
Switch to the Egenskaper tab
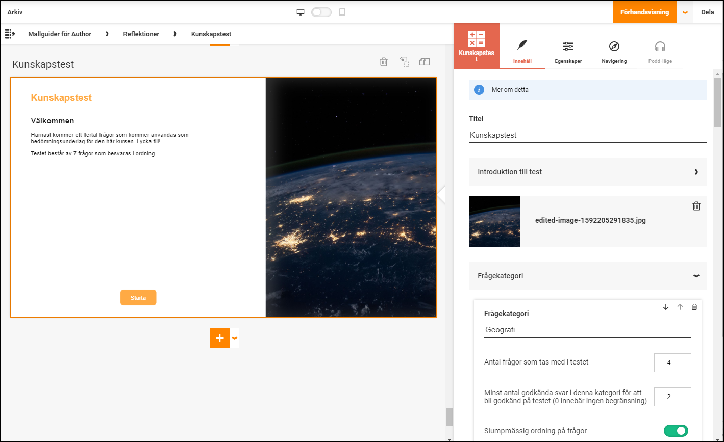pos(568,53)
